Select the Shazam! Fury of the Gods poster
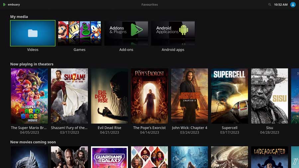The height and width of the screenshot is (168, 299). 69,96
